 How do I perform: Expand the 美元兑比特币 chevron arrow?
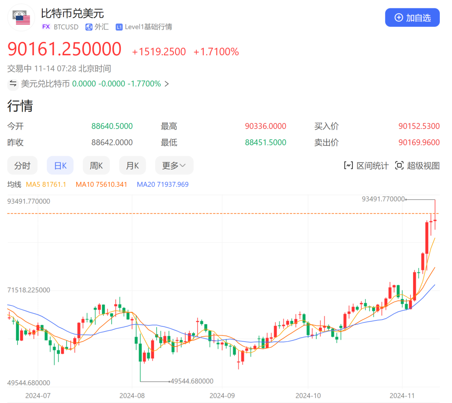[x=167, y=83]
